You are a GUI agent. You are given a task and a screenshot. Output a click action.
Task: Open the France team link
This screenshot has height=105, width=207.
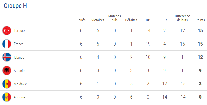coord(19,44)
